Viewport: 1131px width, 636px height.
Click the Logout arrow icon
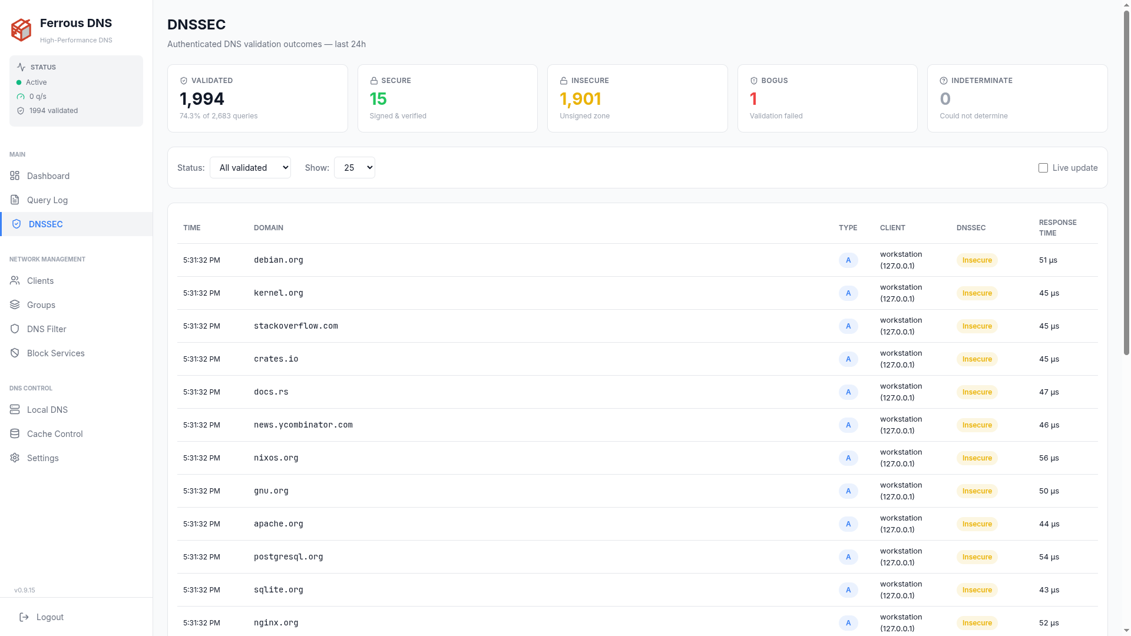24,617
